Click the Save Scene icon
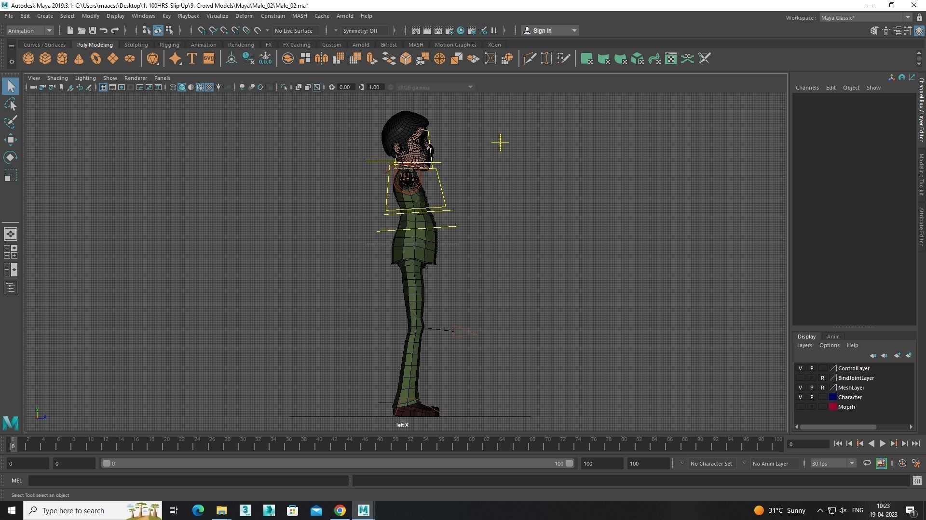This screenshot has height=520, width=926. pos(92,30)
